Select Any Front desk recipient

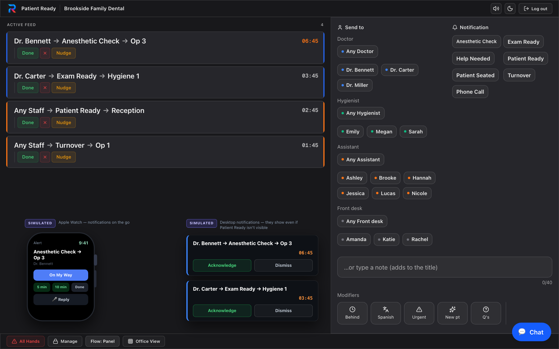tap(362, 221)
